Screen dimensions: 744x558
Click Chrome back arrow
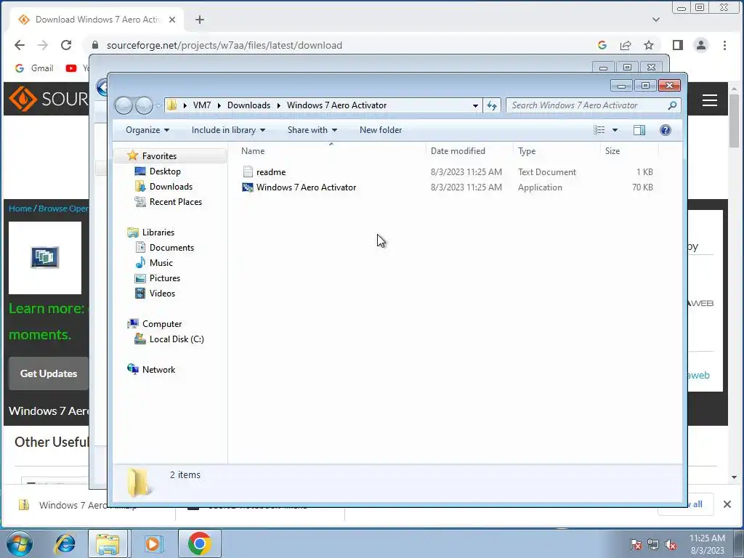[20, 45]
